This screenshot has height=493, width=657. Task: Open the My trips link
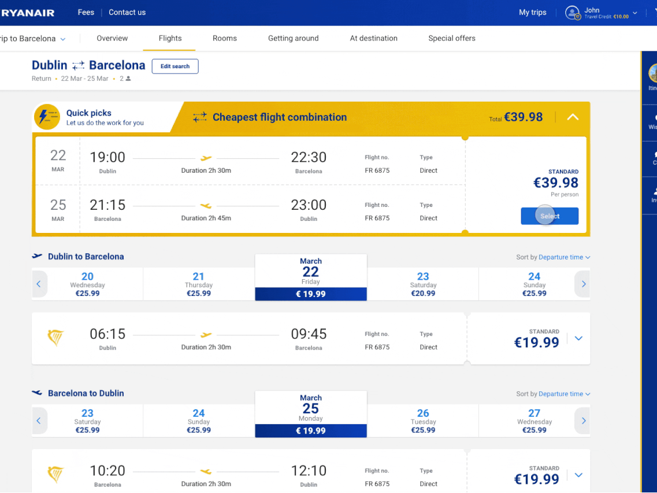(532, 13)
